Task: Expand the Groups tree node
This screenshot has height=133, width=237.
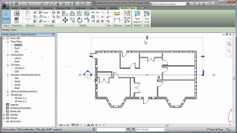Action: click(x=4, y=118)
